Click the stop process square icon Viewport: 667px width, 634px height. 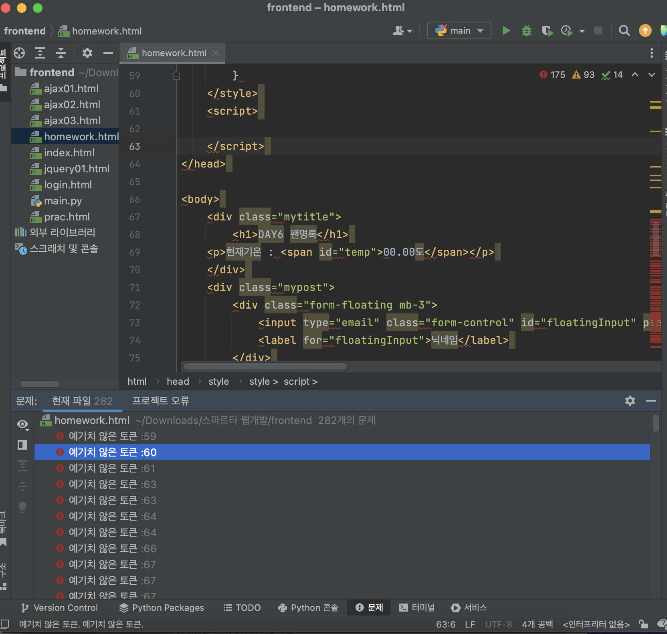(x=598, y=30)
